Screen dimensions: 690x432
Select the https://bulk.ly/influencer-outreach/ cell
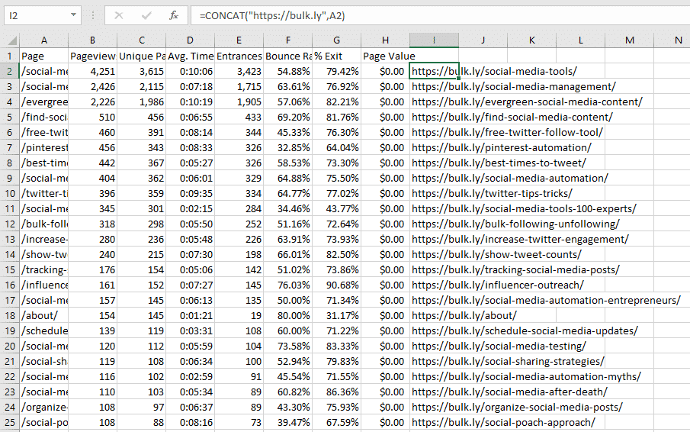tap(497, 285)
